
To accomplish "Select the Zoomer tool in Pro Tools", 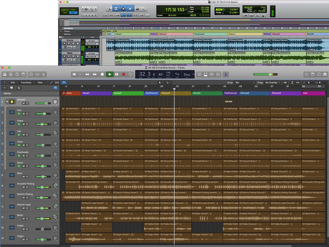I will [109, 9].
